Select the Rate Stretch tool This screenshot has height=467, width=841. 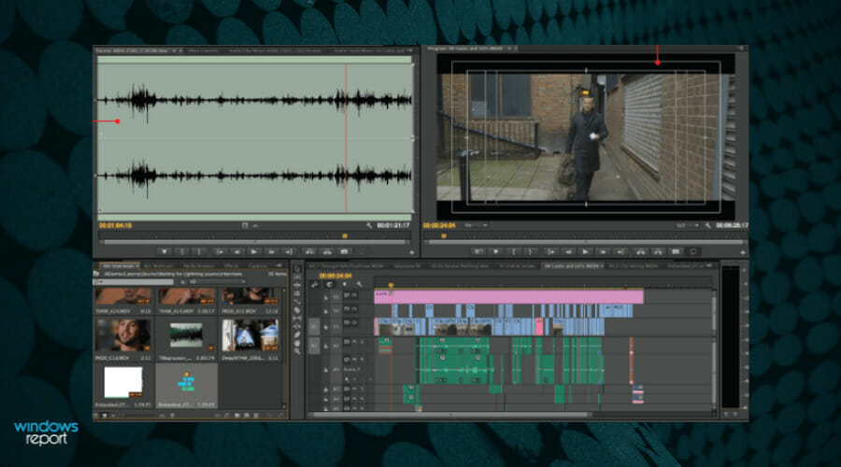(x=296, y=303)
